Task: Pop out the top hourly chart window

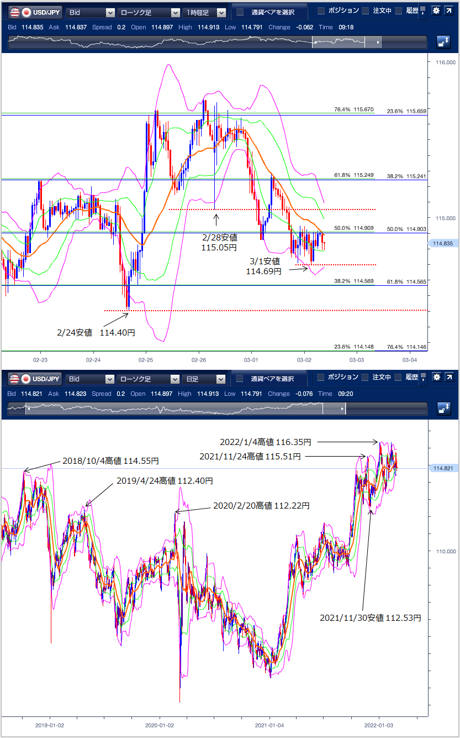Action: [450, 11]
